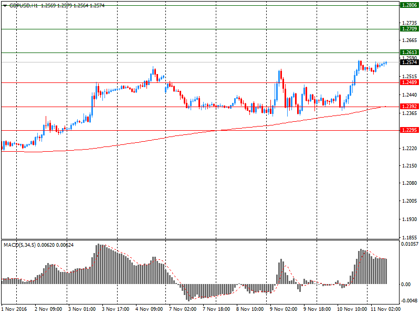
Task: Click the current price label 1.2574
Action: (409, 62)
